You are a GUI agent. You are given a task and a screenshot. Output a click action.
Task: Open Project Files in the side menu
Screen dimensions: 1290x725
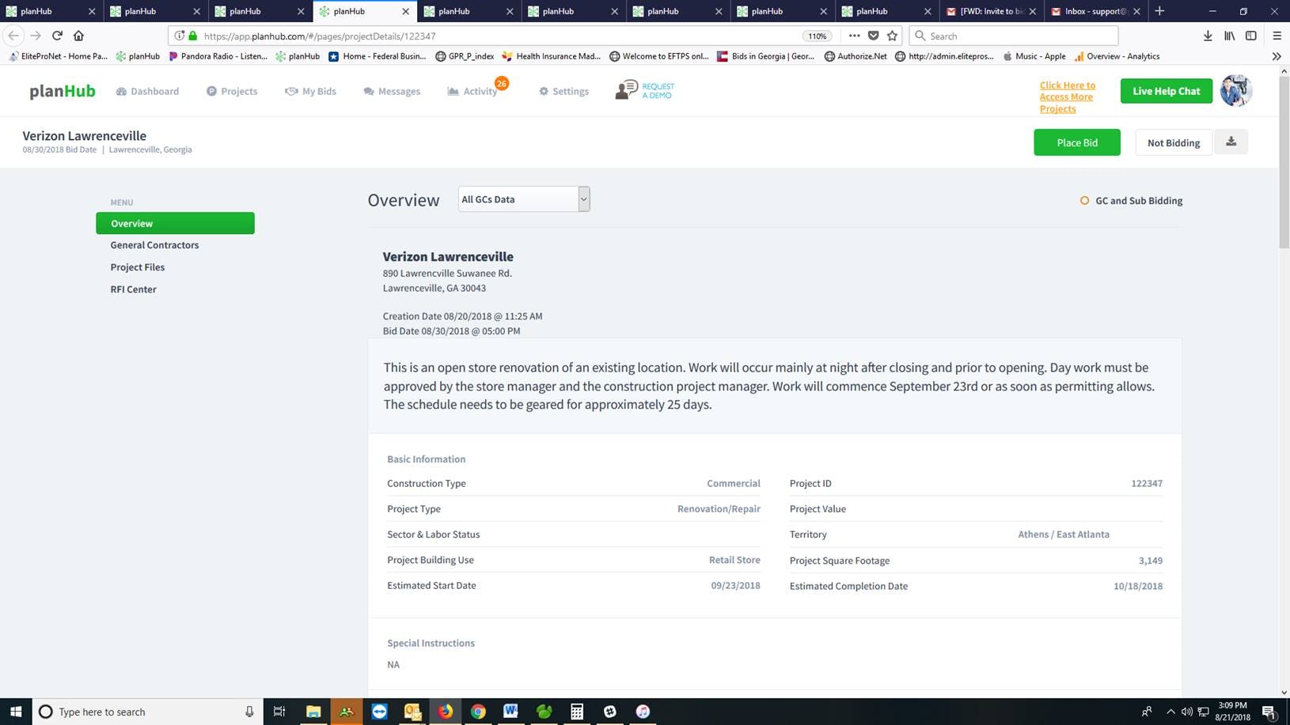click(x=138, y=267)
